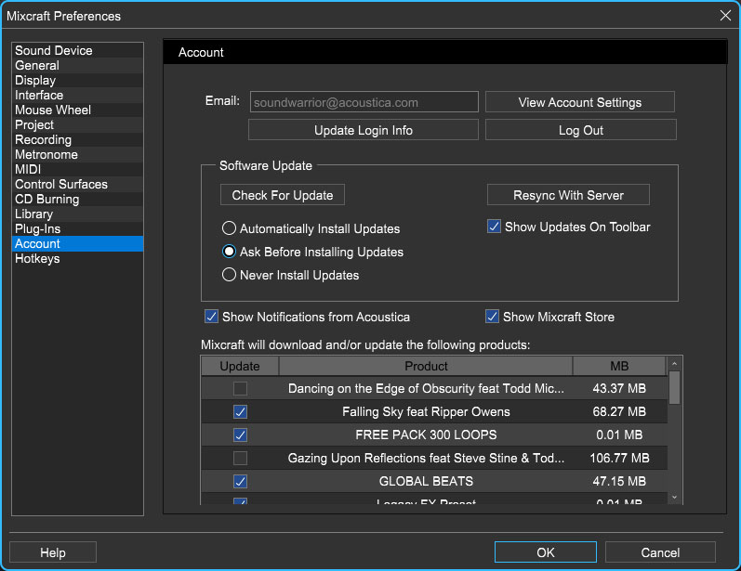Click the 106.77 MB size cell
741x571 pixels.
coord(619,458)
